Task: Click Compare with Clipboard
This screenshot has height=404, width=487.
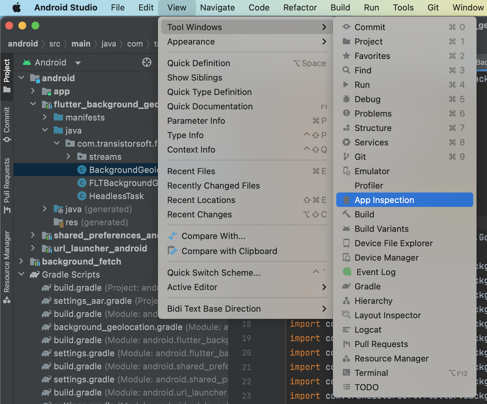Action: click(229, 251)
